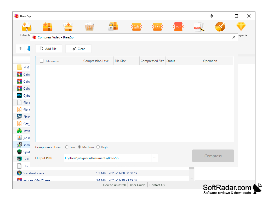Image resolution: width=268 pixels, height=201 pixels.
Task: Click the open box icon with orange arrow
Action: click(x=68, y=27)
